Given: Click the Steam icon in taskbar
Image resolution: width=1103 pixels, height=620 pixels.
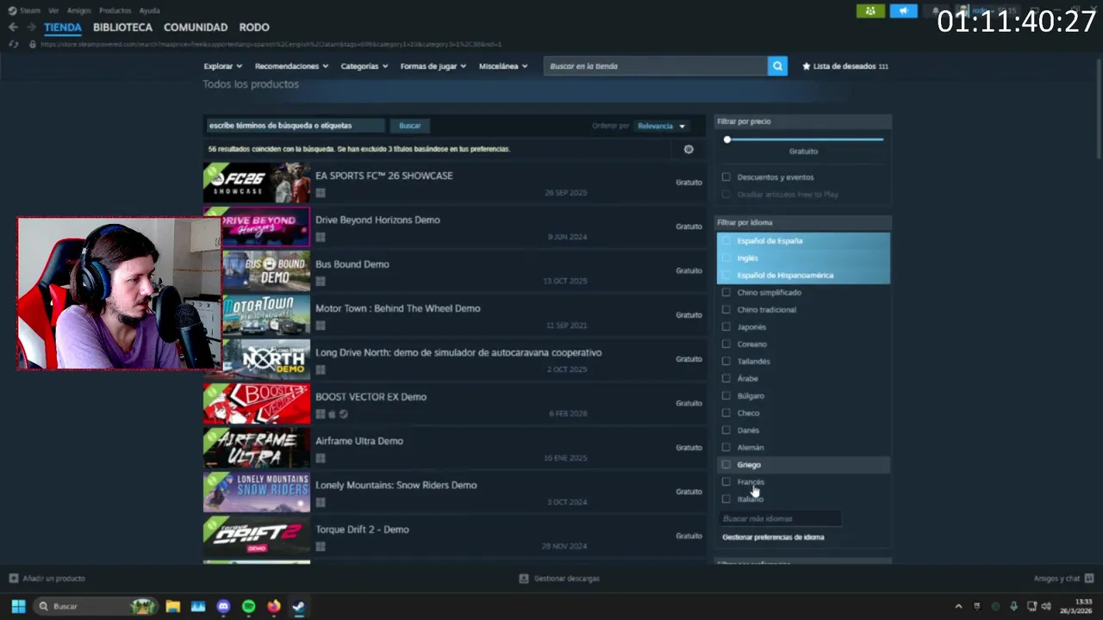Looking at the screenshot, I should (x=298, y=606).
